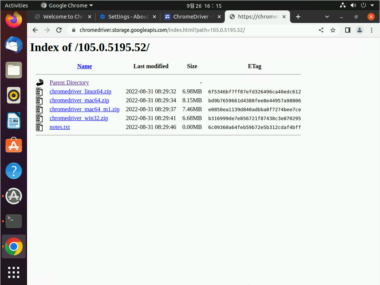Image resolution: width=380 pixels, height=285 pixels.
Task: Open Chrome's side panel icon
Action: click(x=347, y=30)
